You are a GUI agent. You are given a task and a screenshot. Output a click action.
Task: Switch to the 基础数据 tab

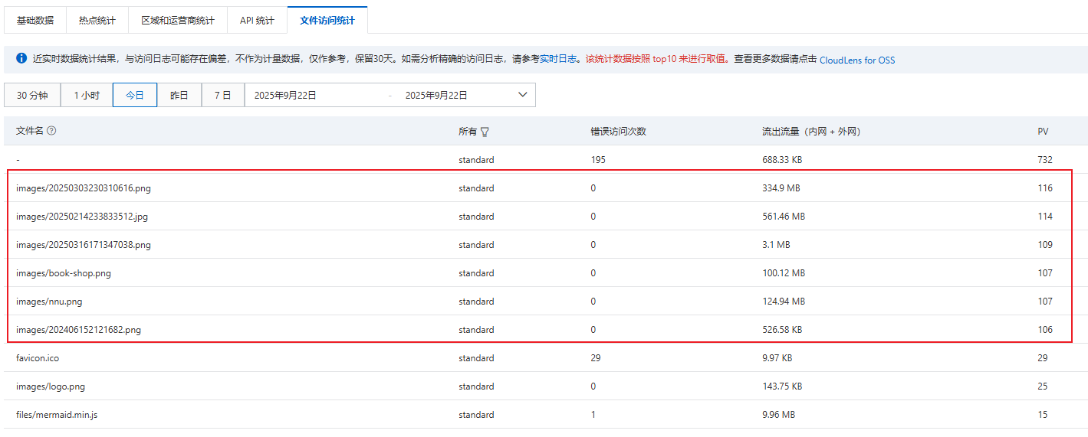tap(35, 21)
